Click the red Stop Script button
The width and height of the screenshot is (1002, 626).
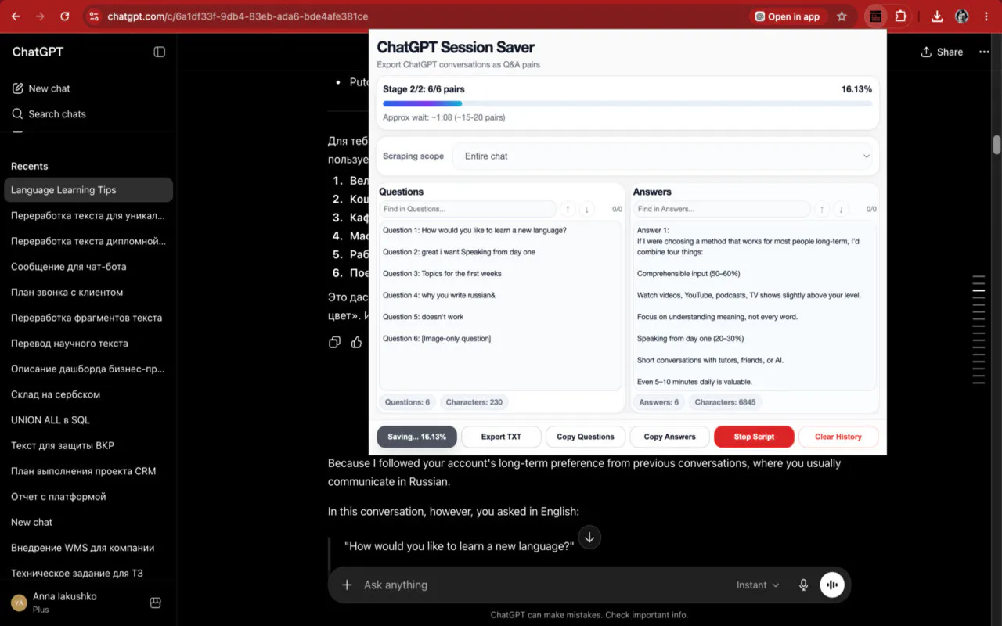pyautogui.click(x=754, y=437)
